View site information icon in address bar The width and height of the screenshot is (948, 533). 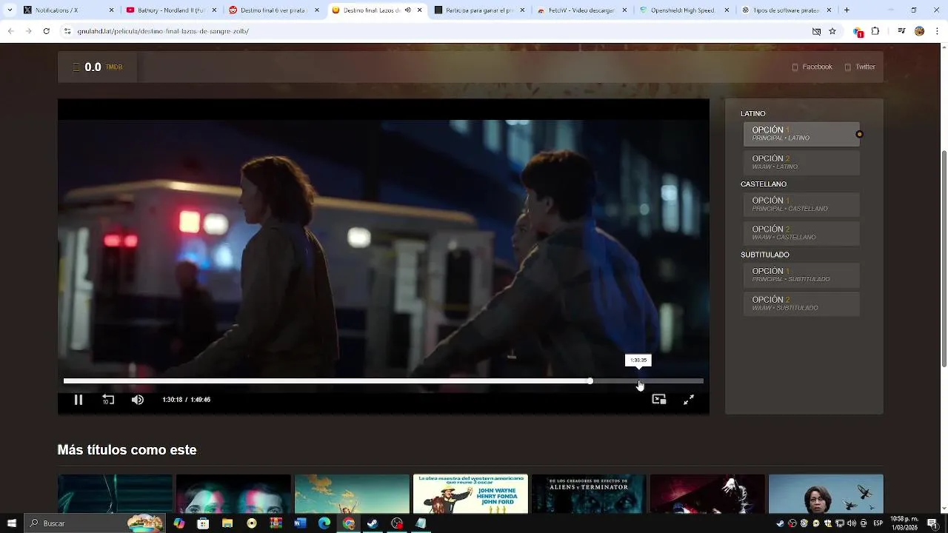point(67,31)
